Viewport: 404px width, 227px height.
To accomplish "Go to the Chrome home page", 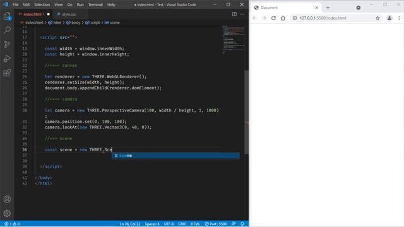I will [x=283, y=18].
